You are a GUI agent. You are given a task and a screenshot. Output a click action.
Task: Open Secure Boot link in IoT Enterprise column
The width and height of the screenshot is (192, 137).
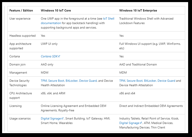click(134, 81)
